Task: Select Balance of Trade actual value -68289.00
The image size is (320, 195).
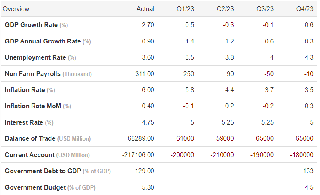Action: coord(140,138)
